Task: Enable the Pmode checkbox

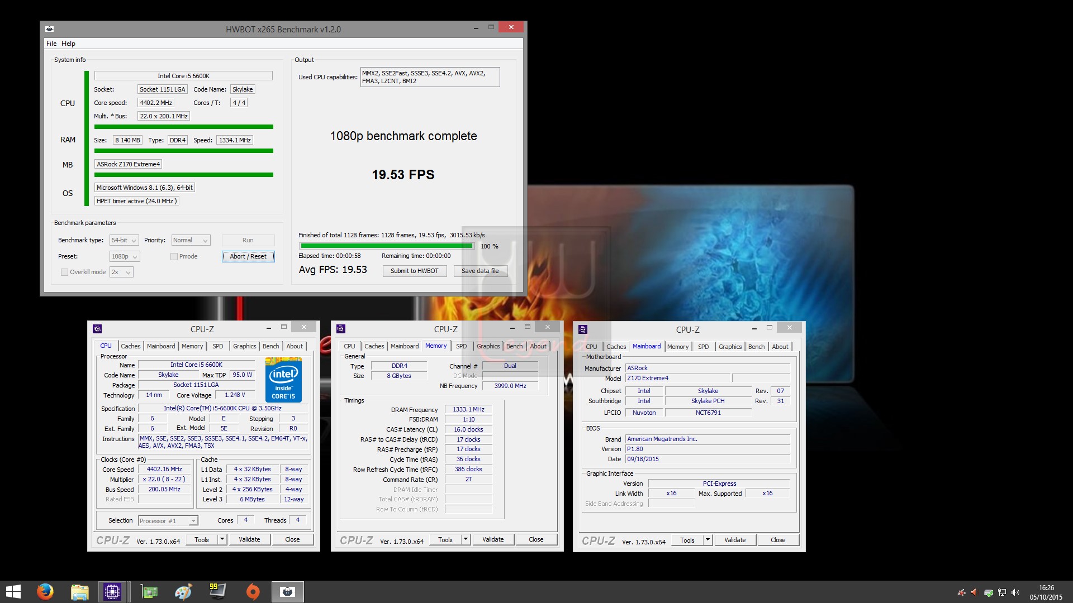Action: pos(174,256)
